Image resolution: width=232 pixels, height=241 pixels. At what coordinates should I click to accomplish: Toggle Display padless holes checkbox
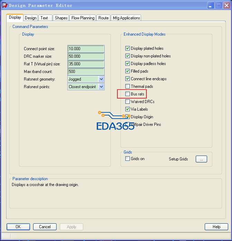[x=127, y=64]
